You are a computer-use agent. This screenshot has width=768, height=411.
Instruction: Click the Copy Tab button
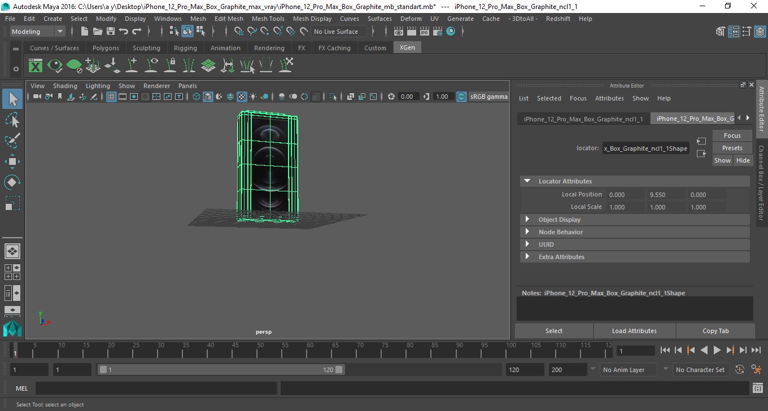[x=715, y=331]
